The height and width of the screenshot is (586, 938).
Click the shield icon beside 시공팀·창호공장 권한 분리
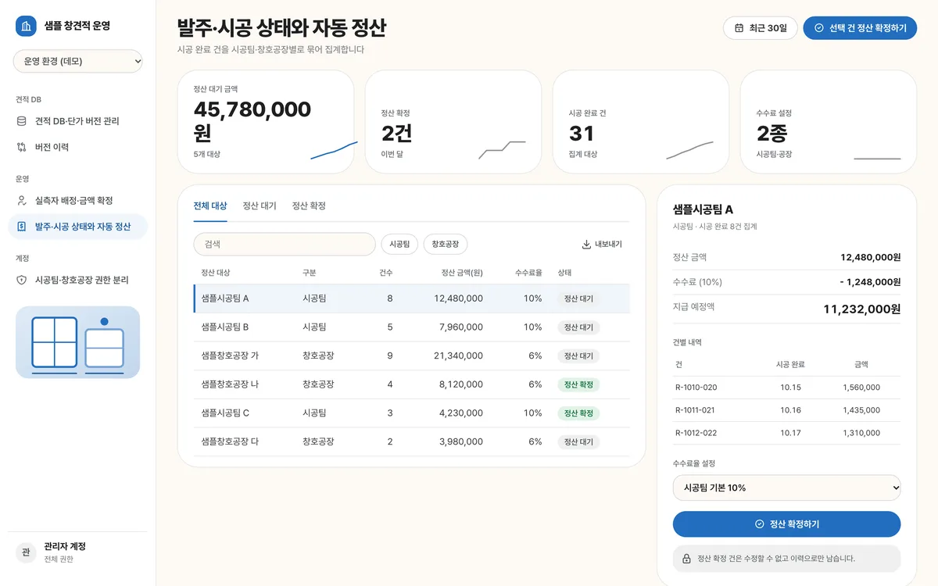(22, 280)
